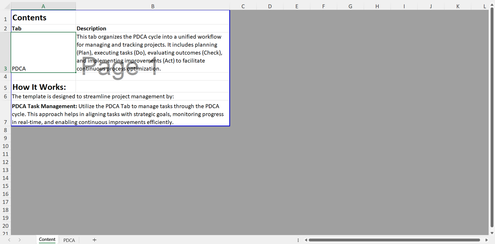The width and height of the screenshot is (495, 244).
Task: Click the horizontal scrollbar thumb
Action: [x=394, y=240]
